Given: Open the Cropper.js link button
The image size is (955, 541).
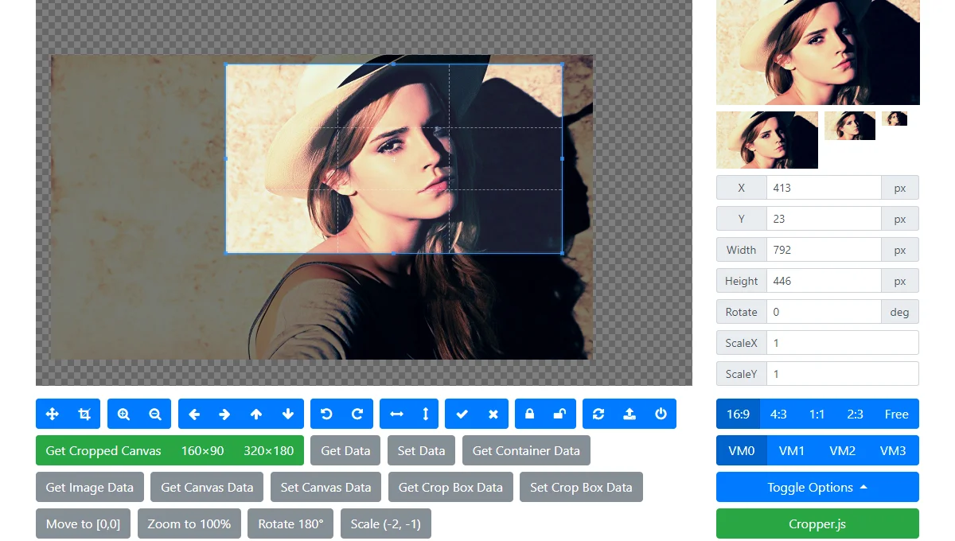Looking at the screenshot, I should [817, 523].
